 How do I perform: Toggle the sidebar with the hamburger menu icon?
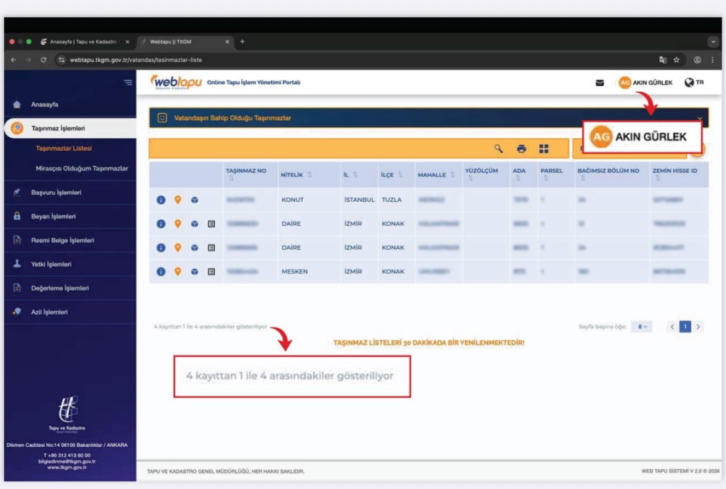(x=128, y=83)
